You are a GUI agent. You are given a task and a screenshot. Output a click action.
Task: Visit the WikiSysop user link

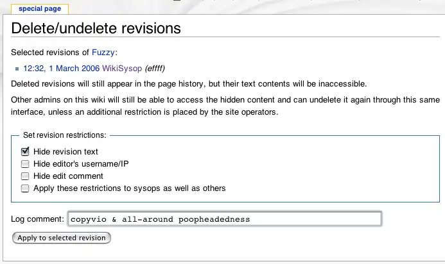pyautogui.click(x=122, y=68)
